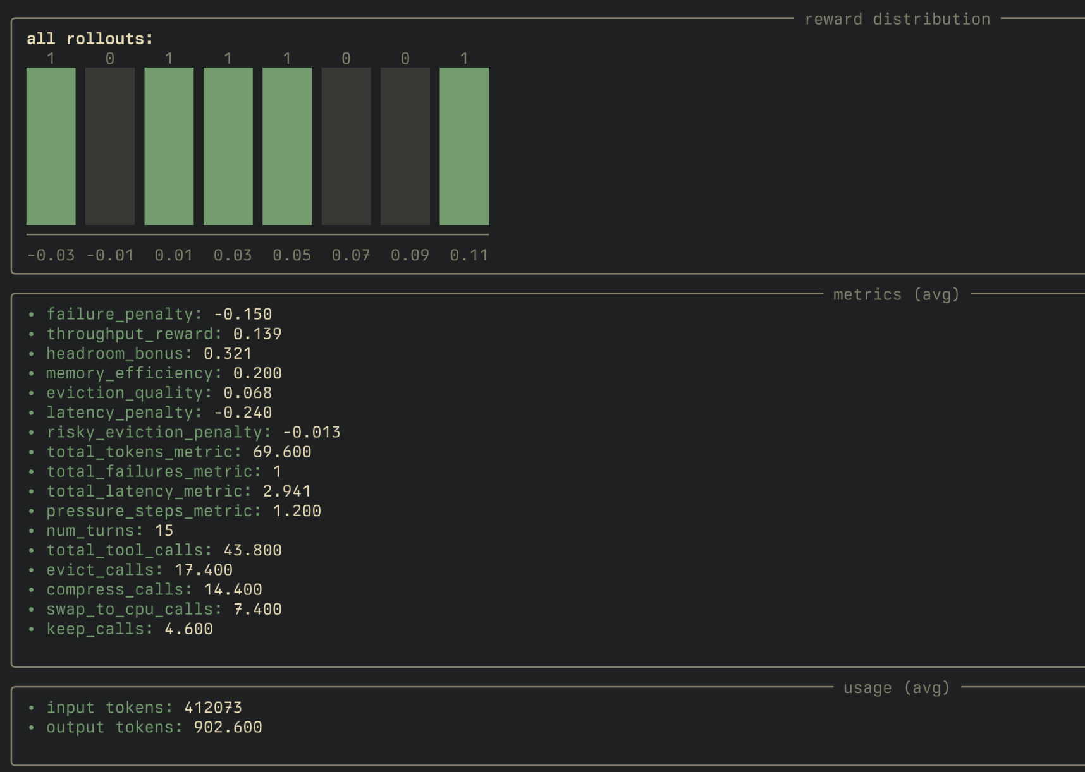Select the swap_to_cpu_calls line
Screen dimensions: 1085x772
(x=155, y=609)
